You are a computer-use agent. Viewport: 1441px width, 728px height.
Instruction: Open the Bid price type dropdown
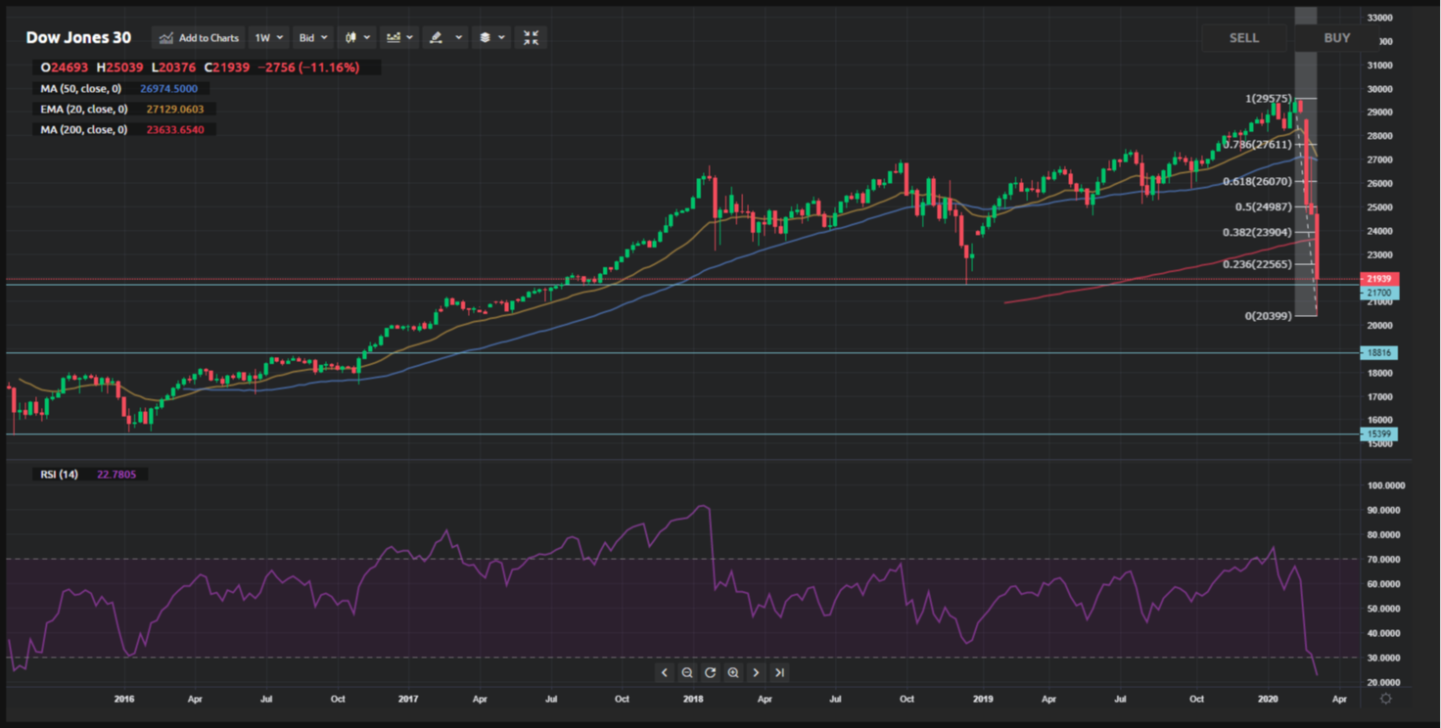tap(313, 38)
